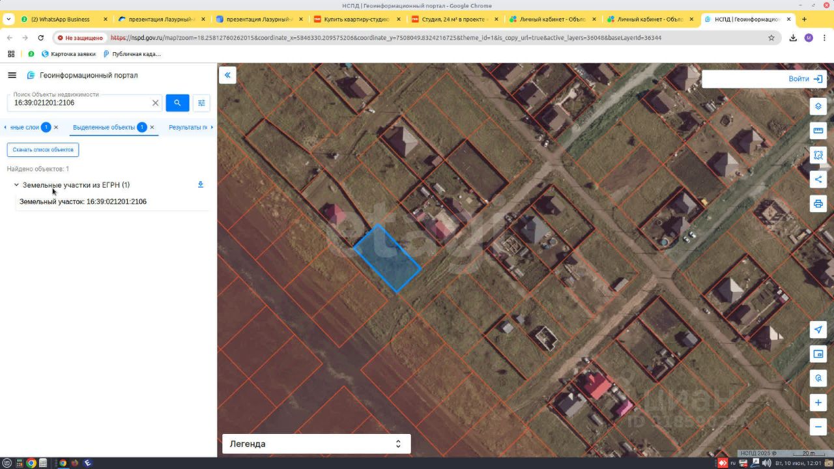This screenshot has height=469, width=834.
Task: Collapse Земельные участки из ЕГРН group
Action: point(16,185)
